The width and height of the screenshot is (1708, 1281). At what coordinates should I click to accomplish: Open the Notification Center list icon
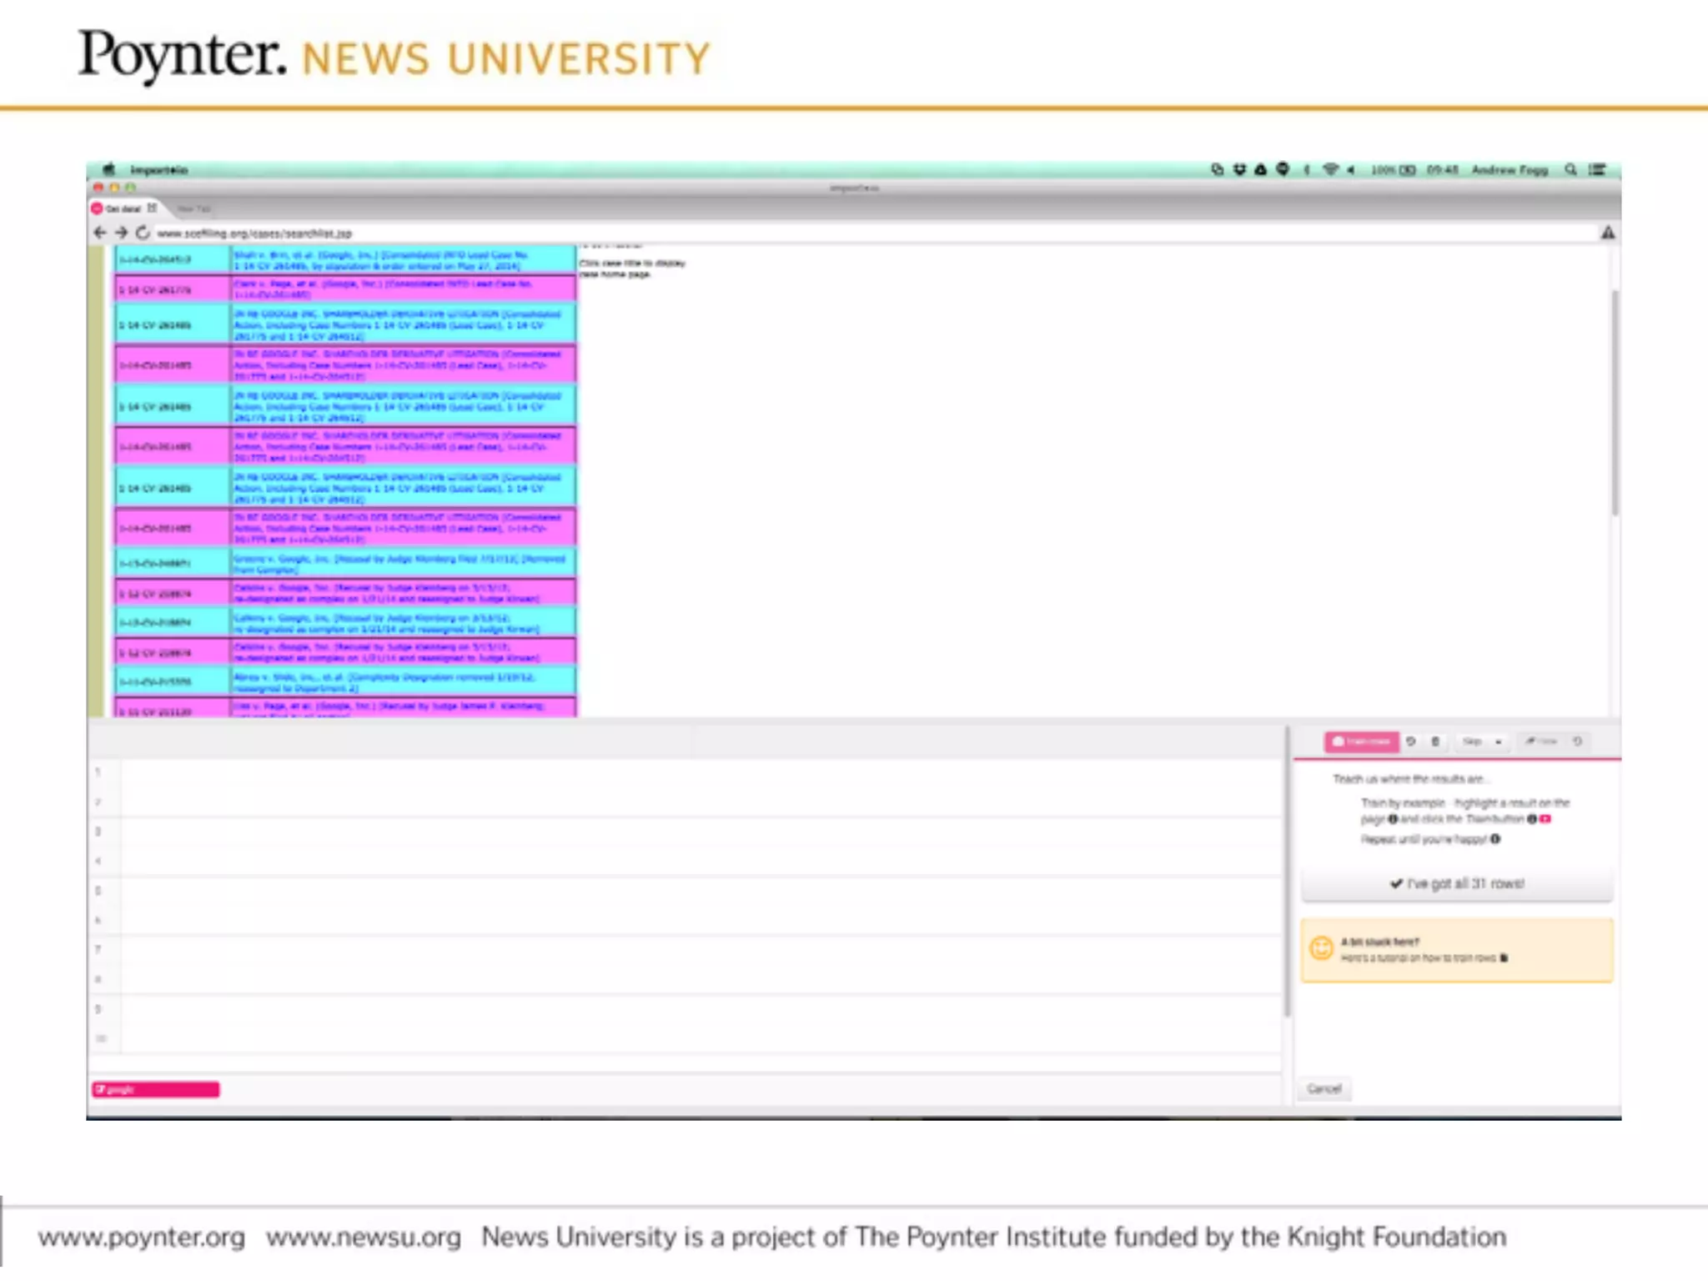[x=1597, y=169]
